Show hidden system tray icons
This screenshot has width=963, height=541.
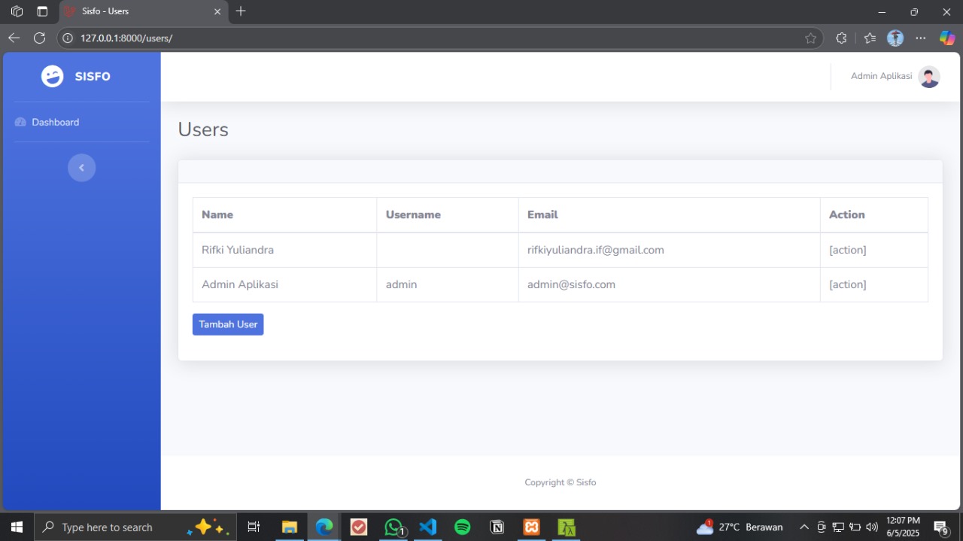point(804,527)
